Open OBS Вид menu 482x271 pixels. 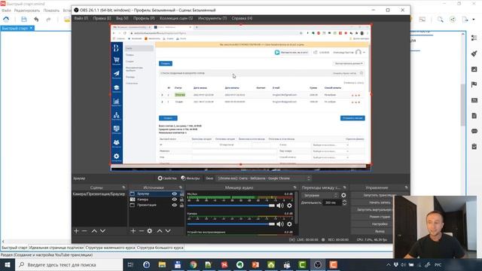[x=122, y=18]
